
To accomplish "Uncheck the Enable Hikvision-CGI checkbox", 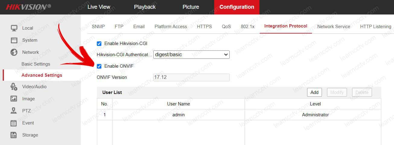I will (x=99, y=43).
